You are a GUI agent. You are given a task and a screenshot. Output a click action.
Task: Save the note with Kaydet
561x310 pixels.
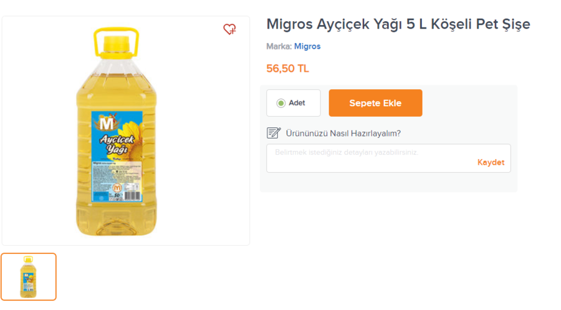491,162
